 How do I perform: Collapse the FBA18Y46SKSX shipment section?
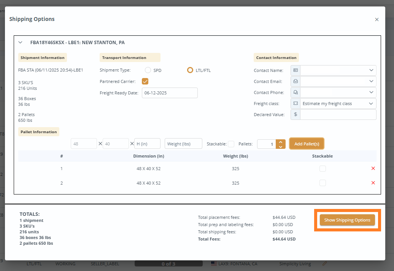(x=21, y=43)
